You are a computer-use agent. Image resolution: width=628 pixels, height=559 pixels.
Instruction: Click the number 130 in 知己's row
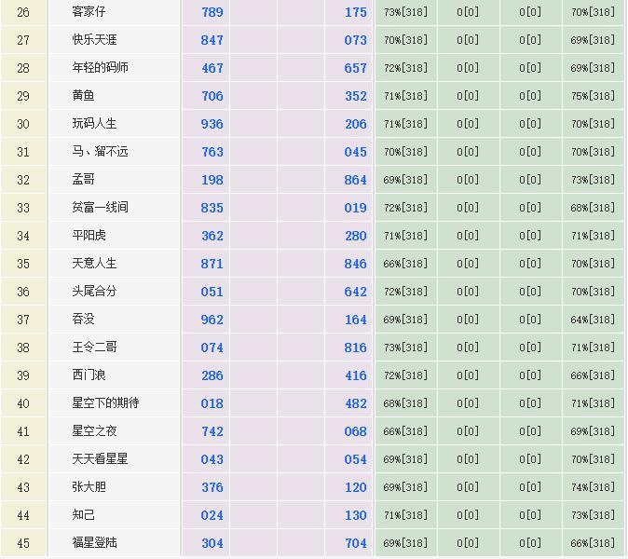click(355, 515)
